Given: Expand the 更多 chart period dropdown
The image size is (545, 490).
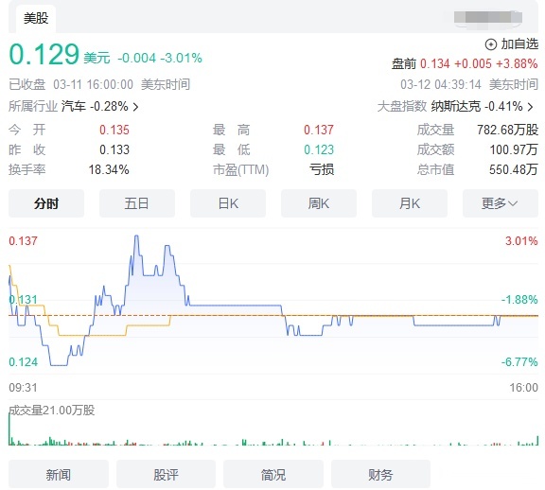Looking at the screenshot, I should click(501, 203).
